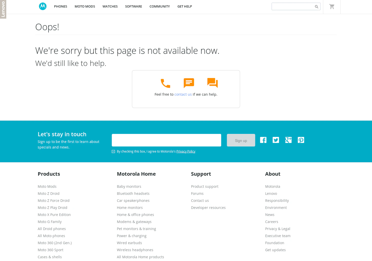Click the orange chat forum icon
This screenshot has width=372, height=261.
click(x=212, y=83)
